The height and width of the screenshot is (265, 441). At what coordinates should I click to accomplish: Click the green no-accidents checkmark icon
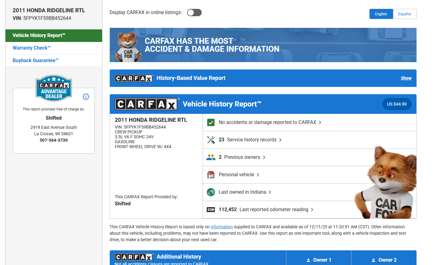(211, 122)
